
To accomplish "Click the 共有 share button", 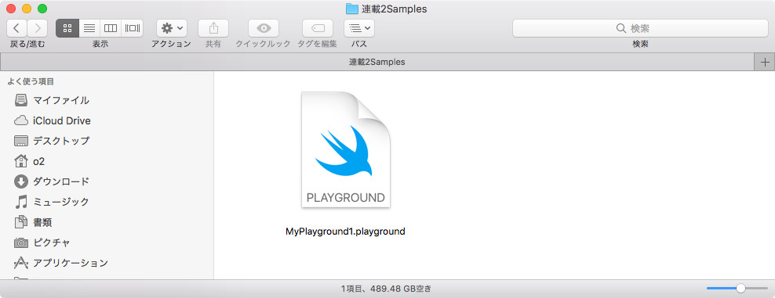I will click(213, 28).
